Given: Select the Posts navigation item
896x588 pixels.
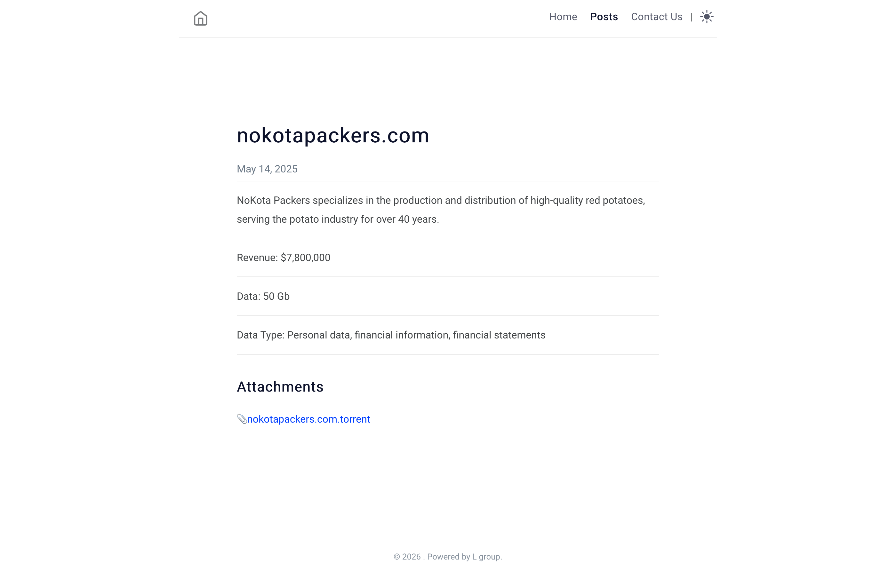Looking at the screenshot, I should point(604,17).
